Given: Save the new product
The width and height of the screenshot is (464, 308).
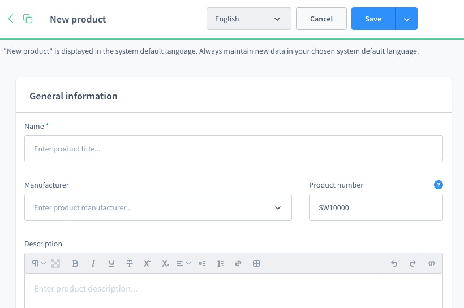Looking at the screenshot, I should [373, 19].
